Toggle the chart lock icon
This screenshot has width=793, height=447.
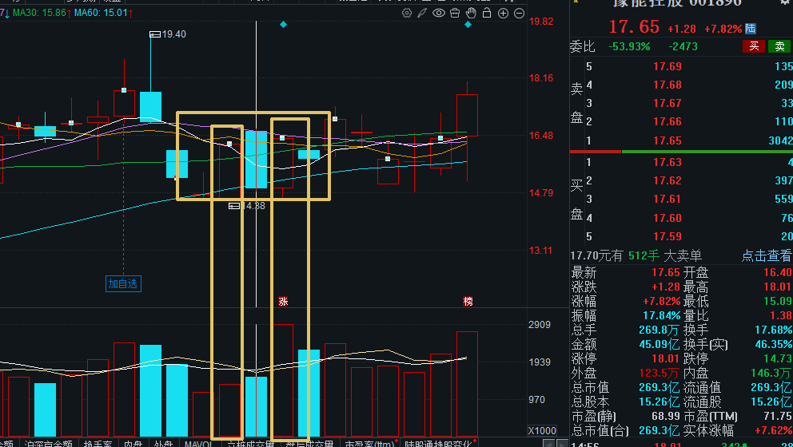tap(487, 13)
